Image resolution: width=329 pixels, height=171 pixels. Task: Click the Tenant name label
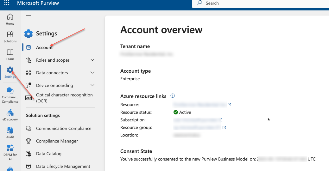point(135,46)
